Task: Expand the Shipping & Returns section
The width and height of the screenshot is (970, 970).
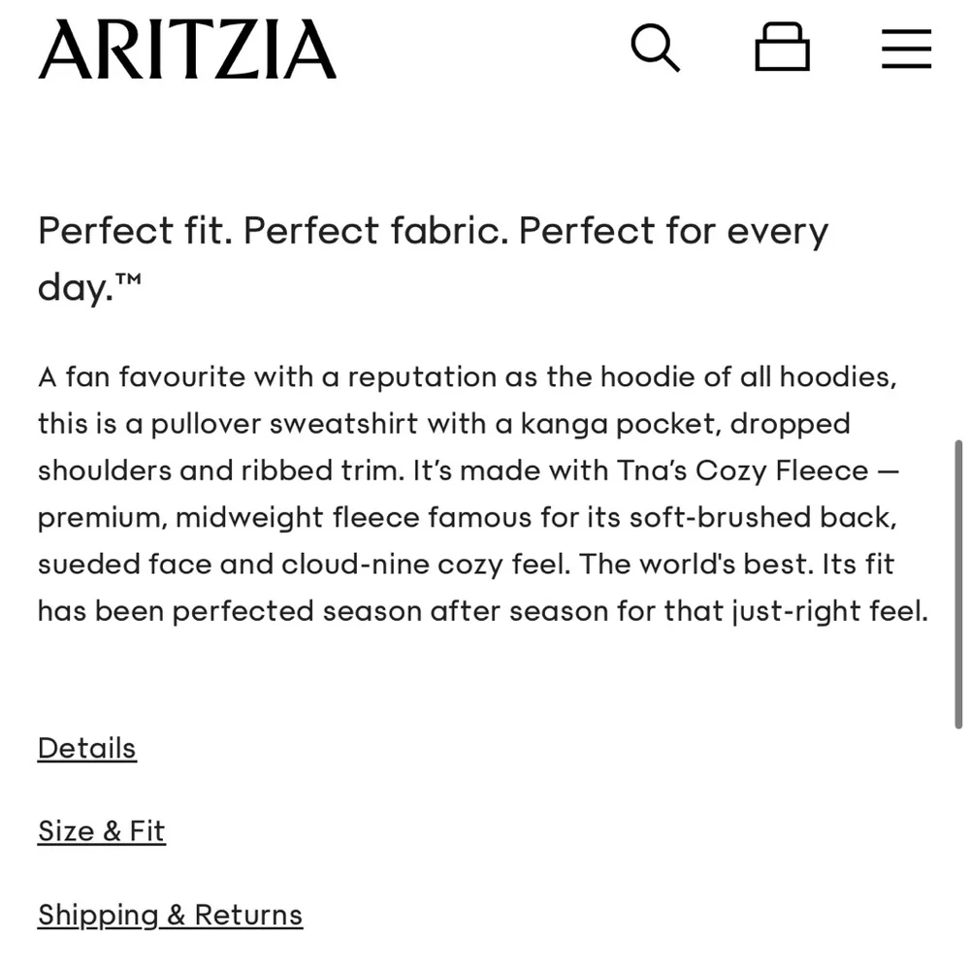Action: [x=170, y=914]
